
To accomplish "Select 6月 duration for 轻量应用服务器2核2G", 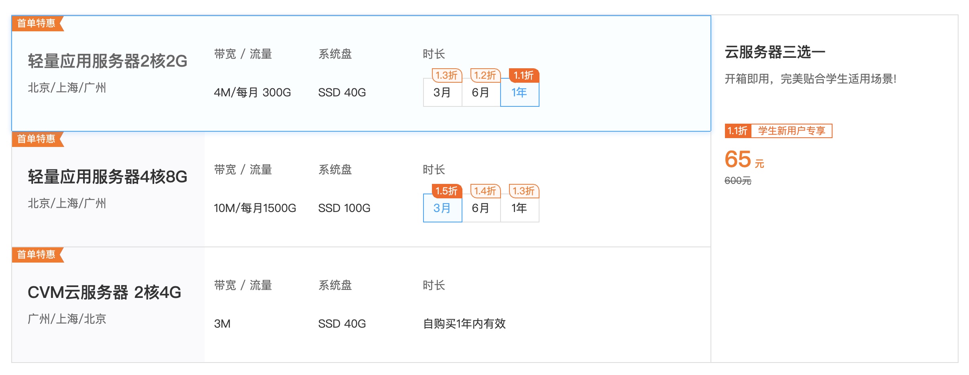I will [x=481, y=93].
